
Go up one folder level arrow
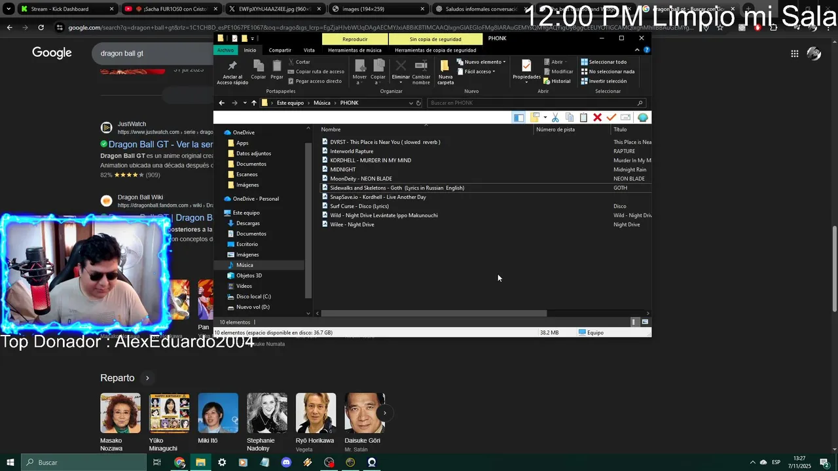(254, 103)
